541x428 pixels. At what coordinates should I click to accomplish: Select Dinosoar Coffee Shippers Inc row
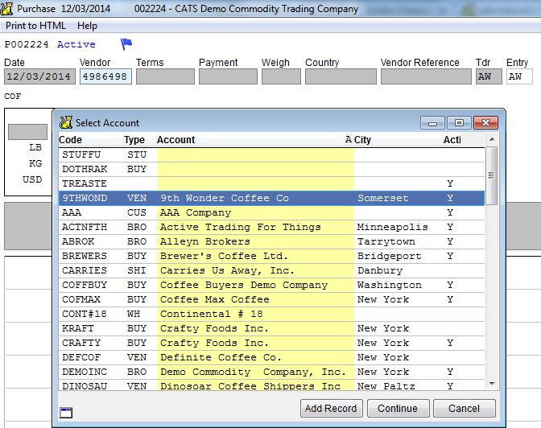click(x=271, y=385)
